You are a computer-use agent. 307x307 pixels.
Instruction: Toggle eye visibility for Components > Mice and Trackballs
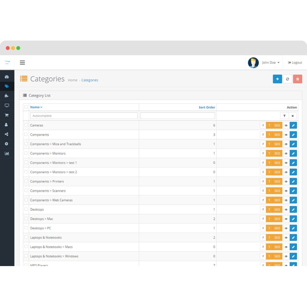pyautogui.click(x=286, y=144)
